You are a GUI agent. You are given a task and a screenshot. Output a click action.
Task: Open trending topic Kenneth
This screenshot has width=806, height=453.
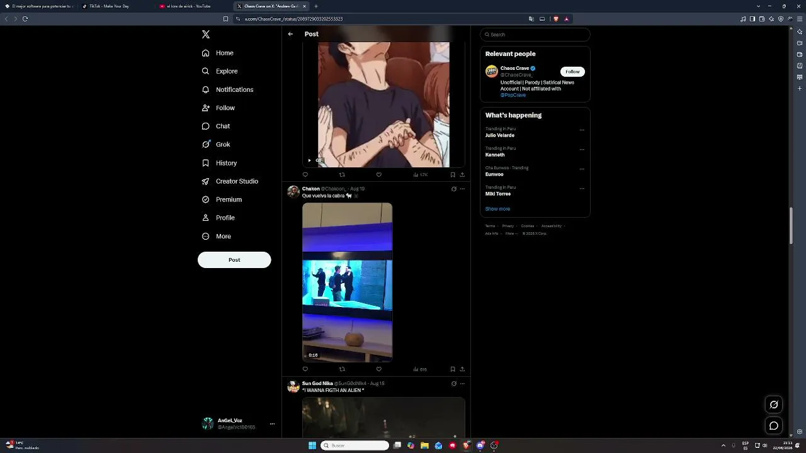[495, 155]
